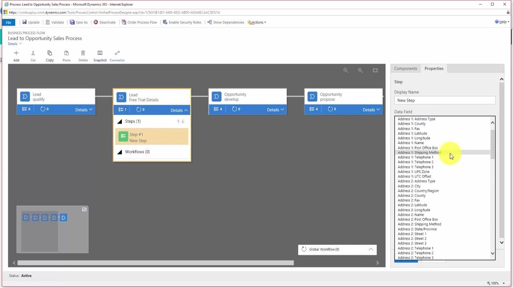Expand Details of Lead qualify stage
Screen dimensions: 513x288
[84, 110]
